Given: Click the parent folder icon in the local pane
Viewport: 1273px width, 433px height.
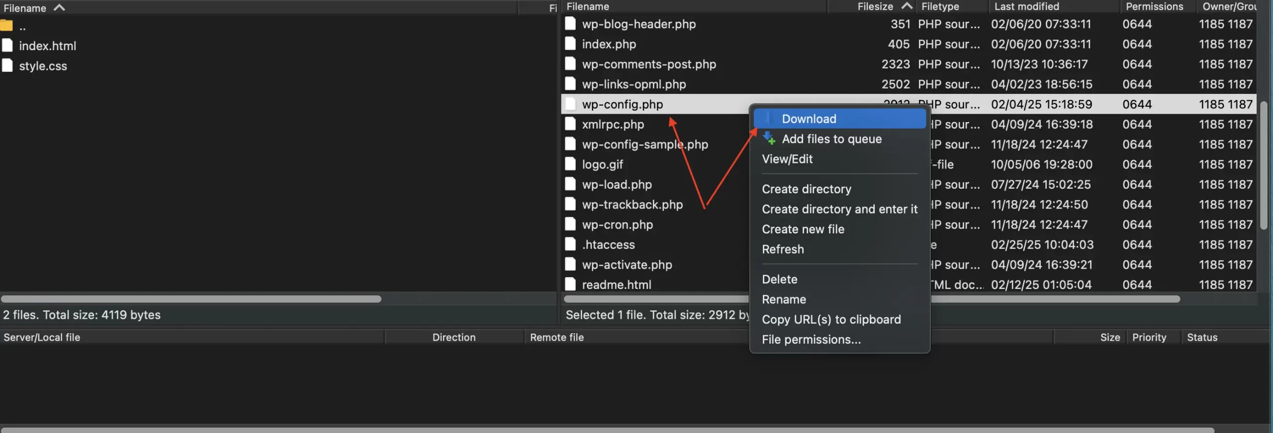Looking at the screenshot, I should (x=6, y=25).
